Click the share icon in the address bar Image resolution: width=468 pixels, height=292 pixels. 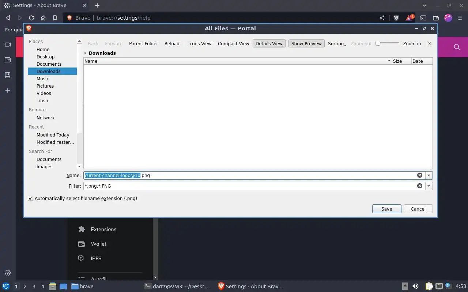(382, 18)
